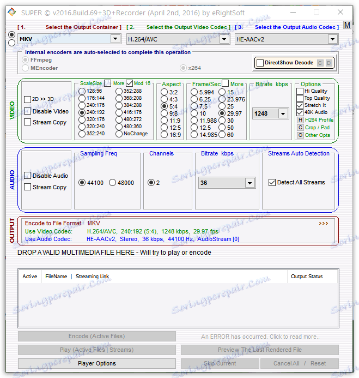Select the 480:360 scale size
This screenshot has width=359, height=378.
point(119,127)
